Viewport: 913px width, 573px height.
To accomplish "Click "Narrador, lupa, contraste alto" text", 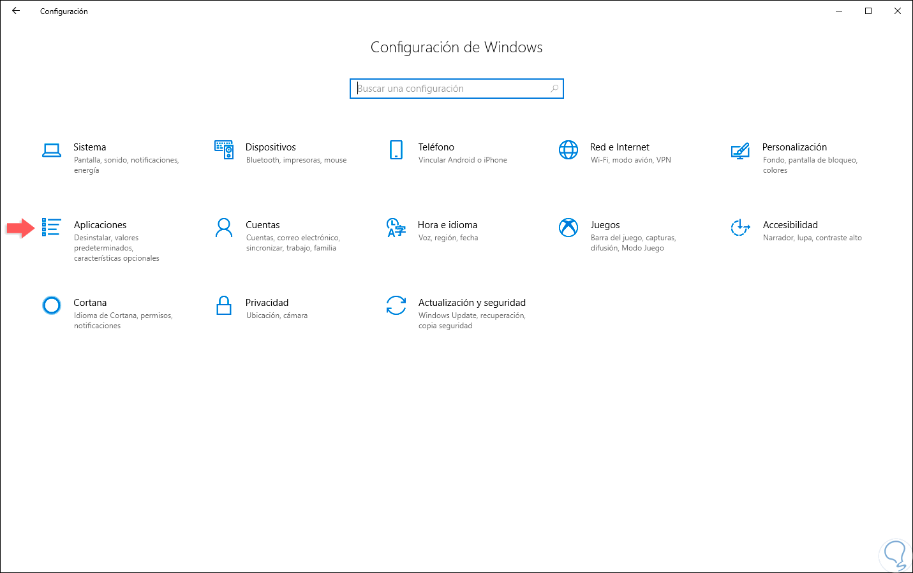I will point(812,238).
